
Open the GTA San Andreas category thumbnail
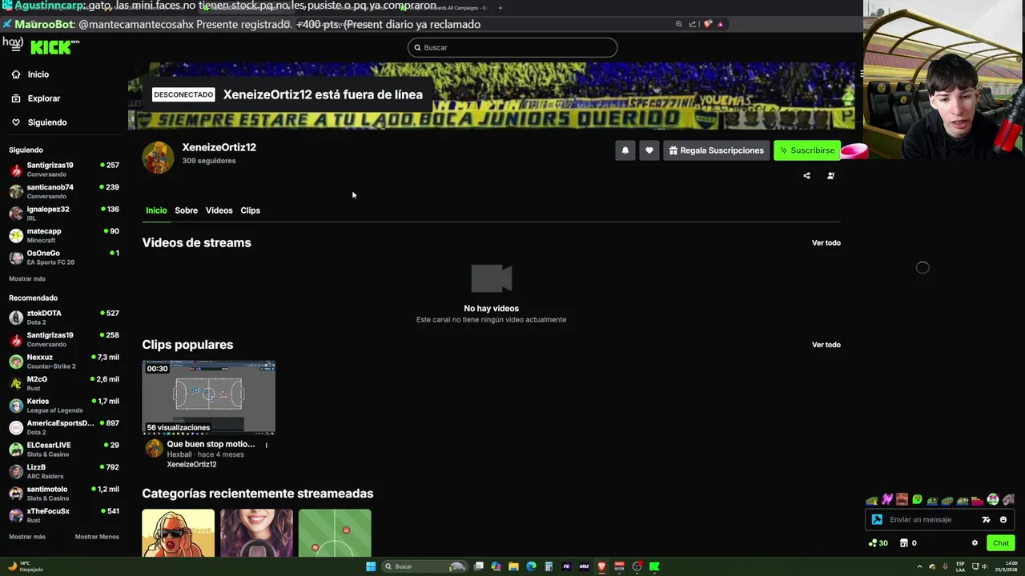[179, 533]
